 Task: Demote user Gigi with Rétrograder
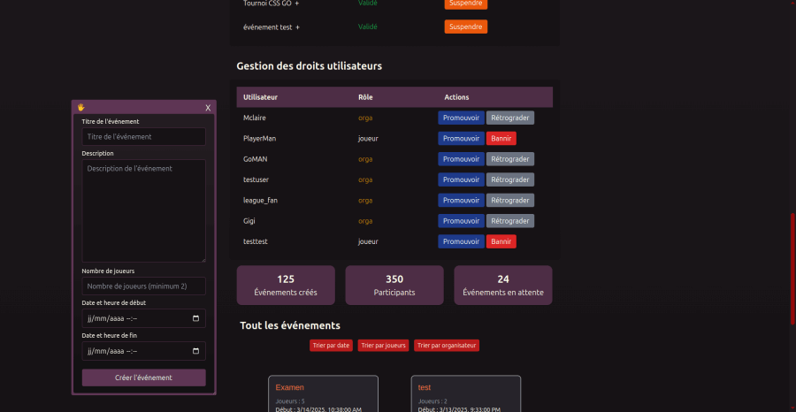[510, 221]
